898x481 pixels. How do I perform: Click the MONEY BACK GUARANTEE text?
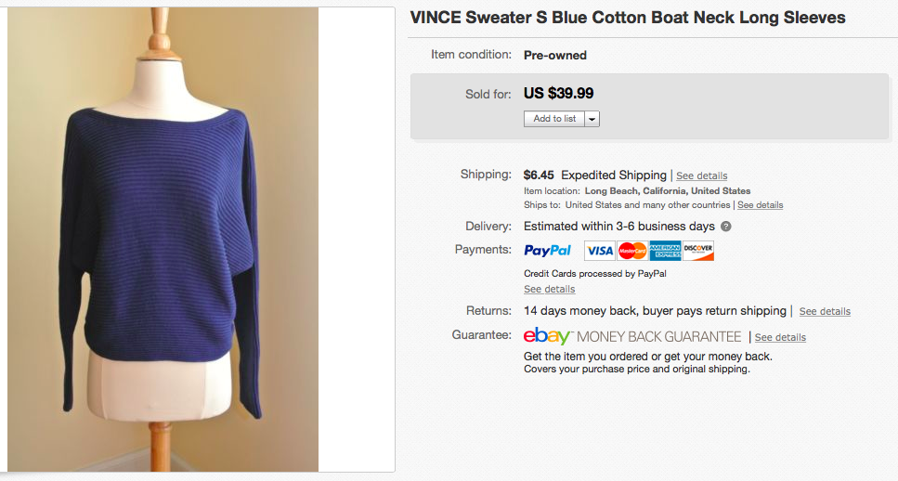660,336
